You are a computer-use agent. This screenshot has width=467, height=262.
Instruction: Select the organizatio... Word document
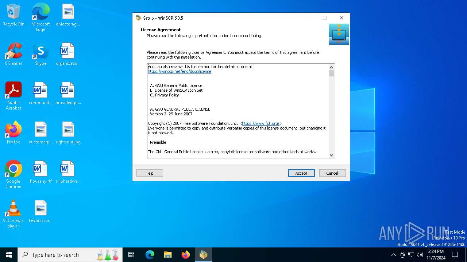68,55
